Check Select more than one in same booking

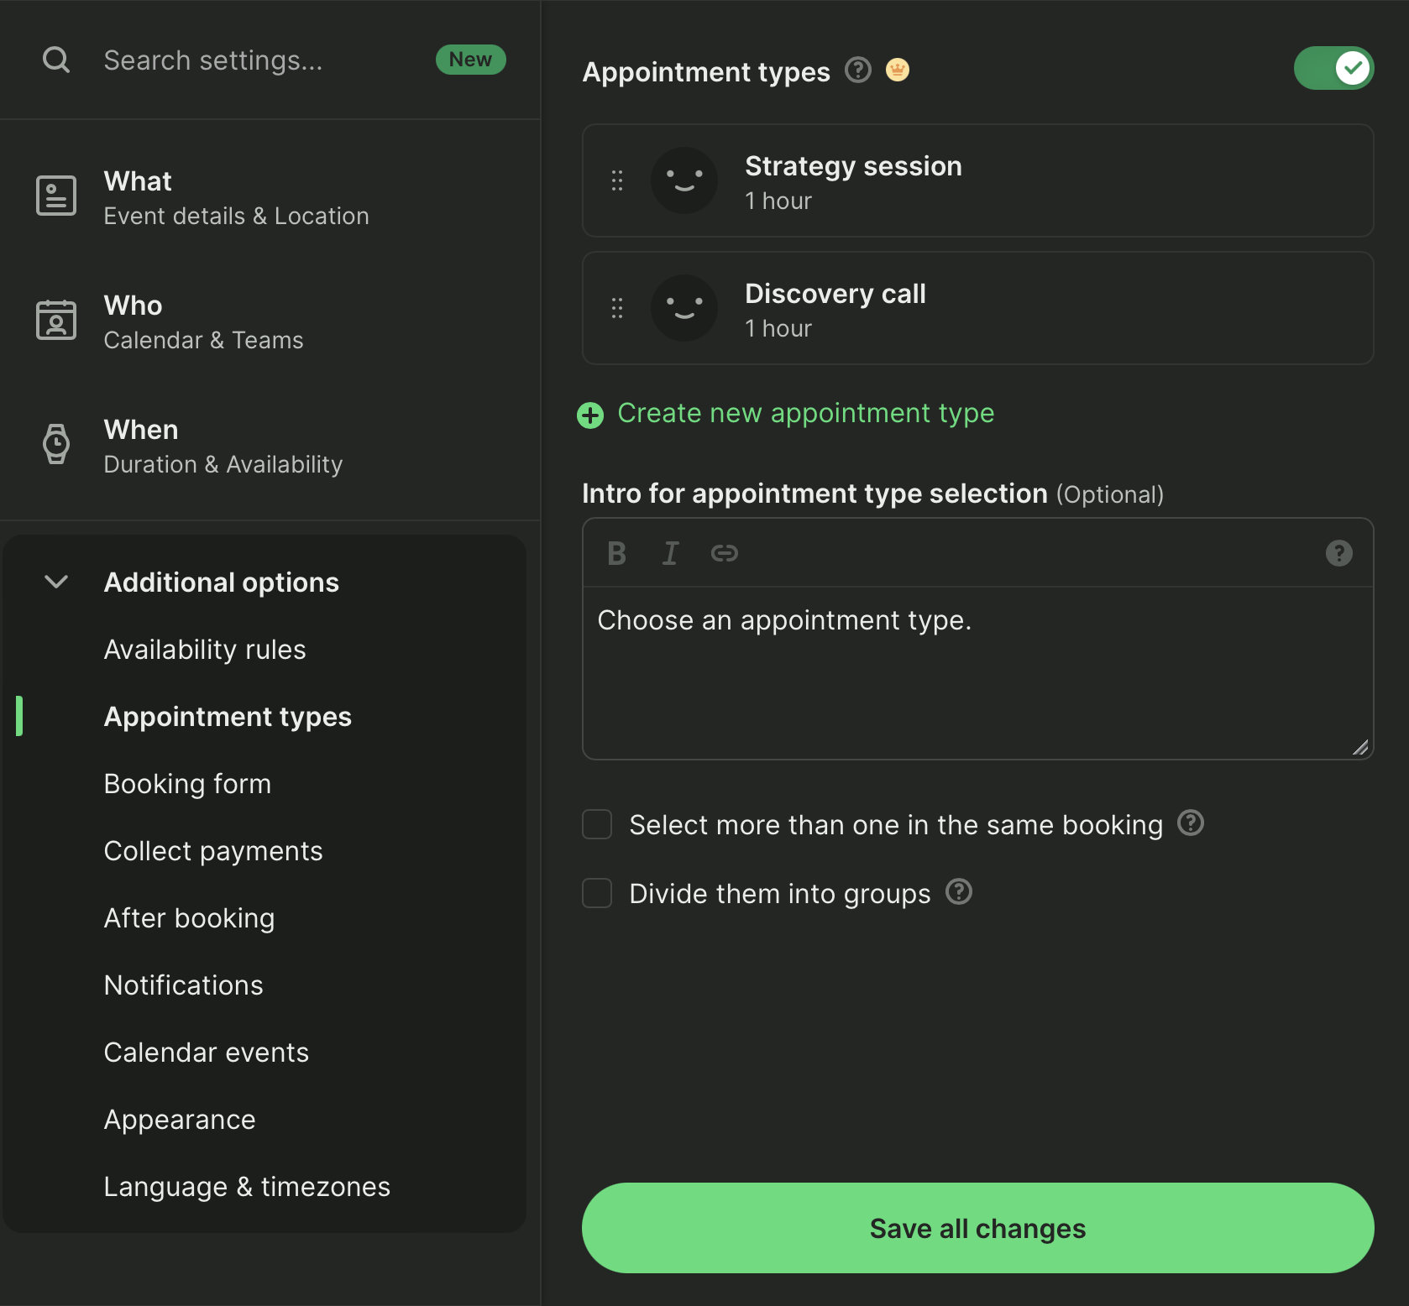pos(597,824)
